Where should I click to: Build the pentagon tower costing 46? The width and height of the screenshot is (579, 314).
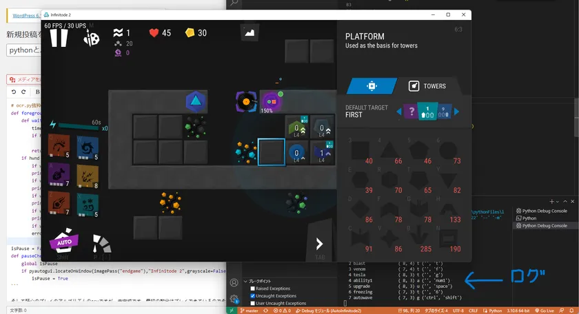[x=419, y=151]
